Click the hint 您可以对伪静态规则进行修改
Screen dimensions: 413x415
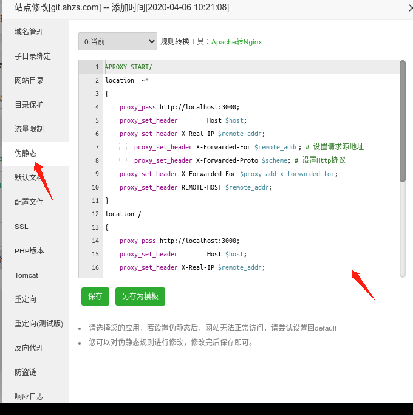point(171,343)
